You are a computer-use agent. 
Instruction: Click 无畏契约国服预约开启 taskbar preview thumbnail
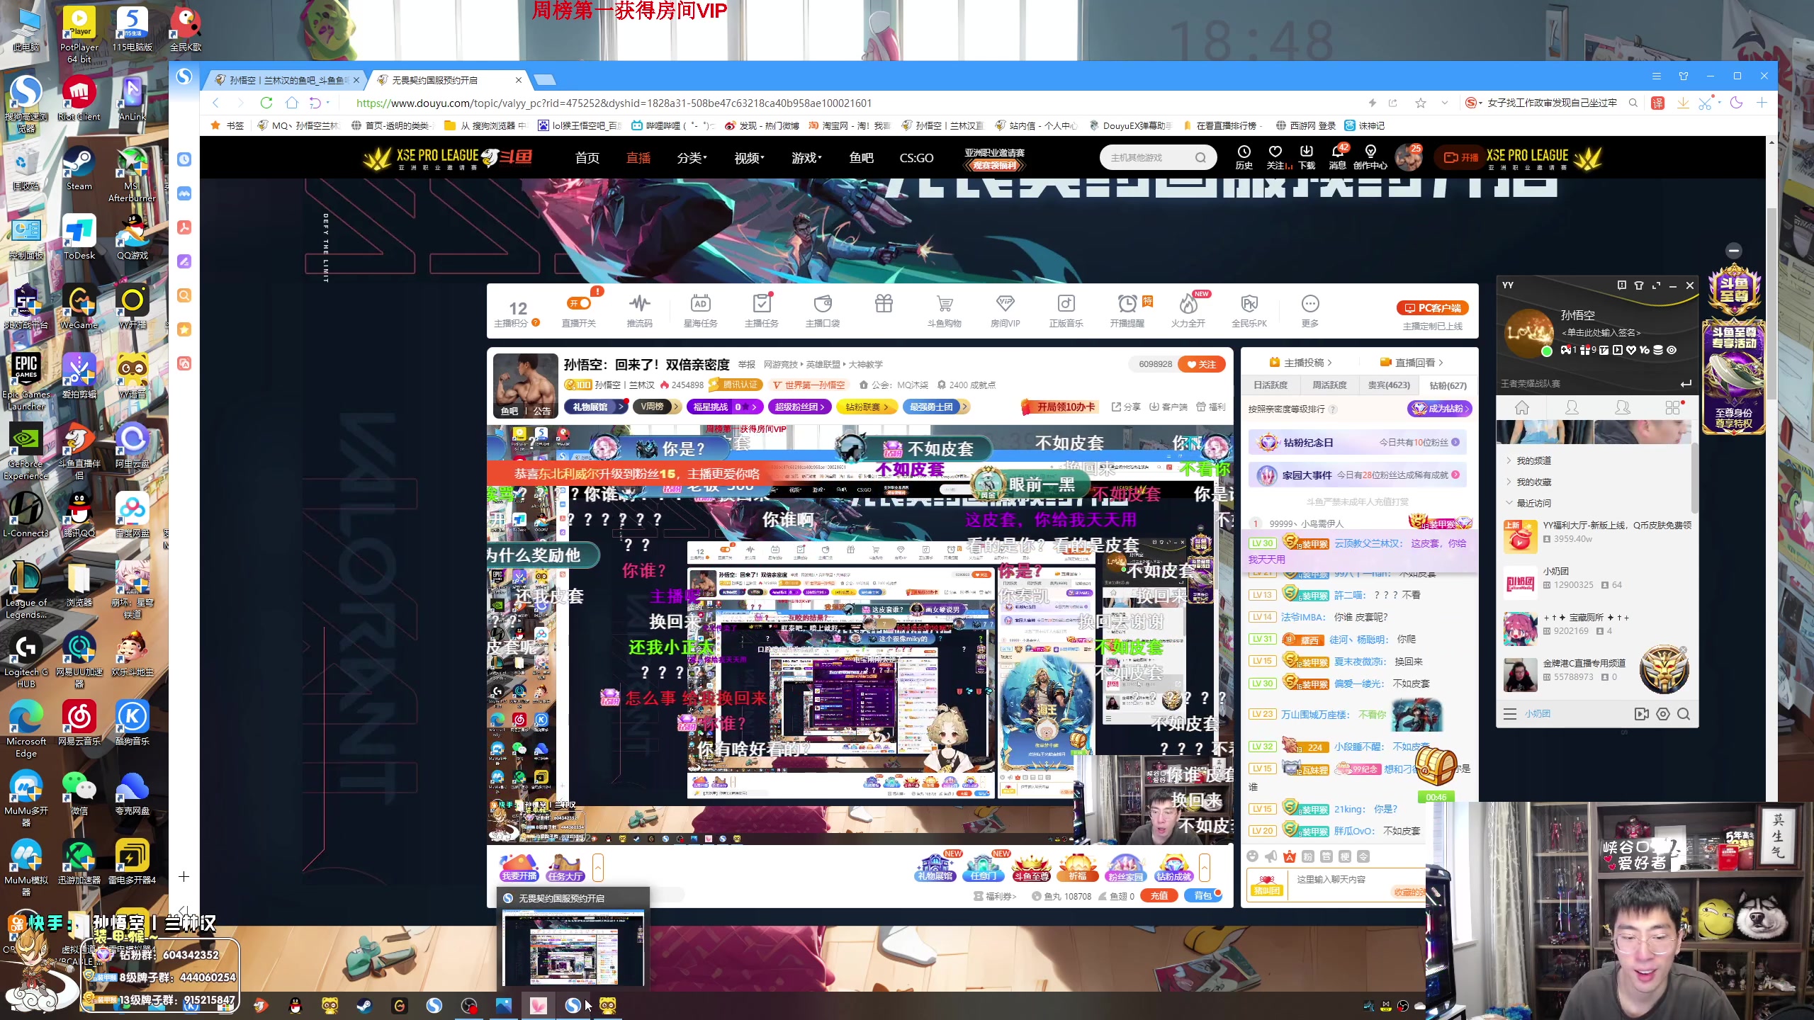coord(575,949)
